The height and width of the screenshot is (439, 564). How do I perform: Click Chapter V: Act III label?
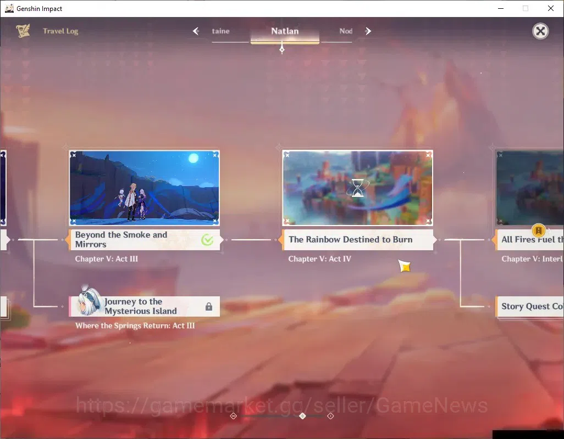[107, 259]
